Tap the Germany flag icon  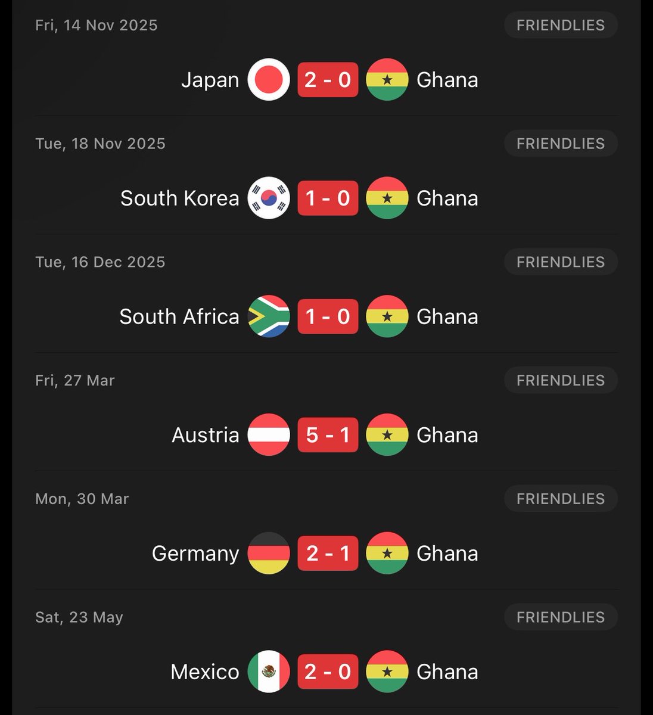pos(269,553)
